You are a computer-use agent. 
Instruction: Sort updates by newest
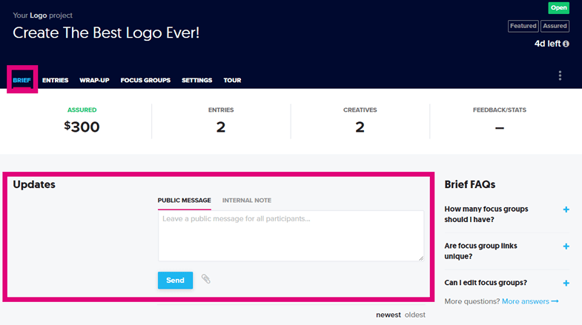click(388, 315)
